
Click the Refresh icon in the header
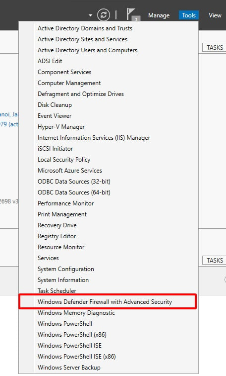pos(104,15)
